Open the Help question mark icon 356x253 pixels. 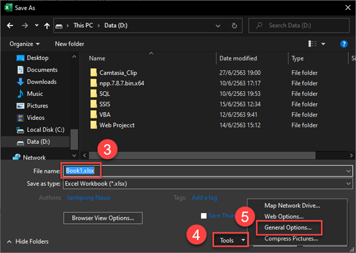(x=344, y=44)
